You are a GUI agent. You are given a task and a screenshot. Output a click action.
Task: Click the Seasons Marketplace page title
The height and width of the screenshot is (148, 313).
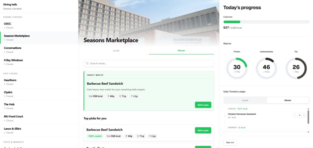[111, 40]
